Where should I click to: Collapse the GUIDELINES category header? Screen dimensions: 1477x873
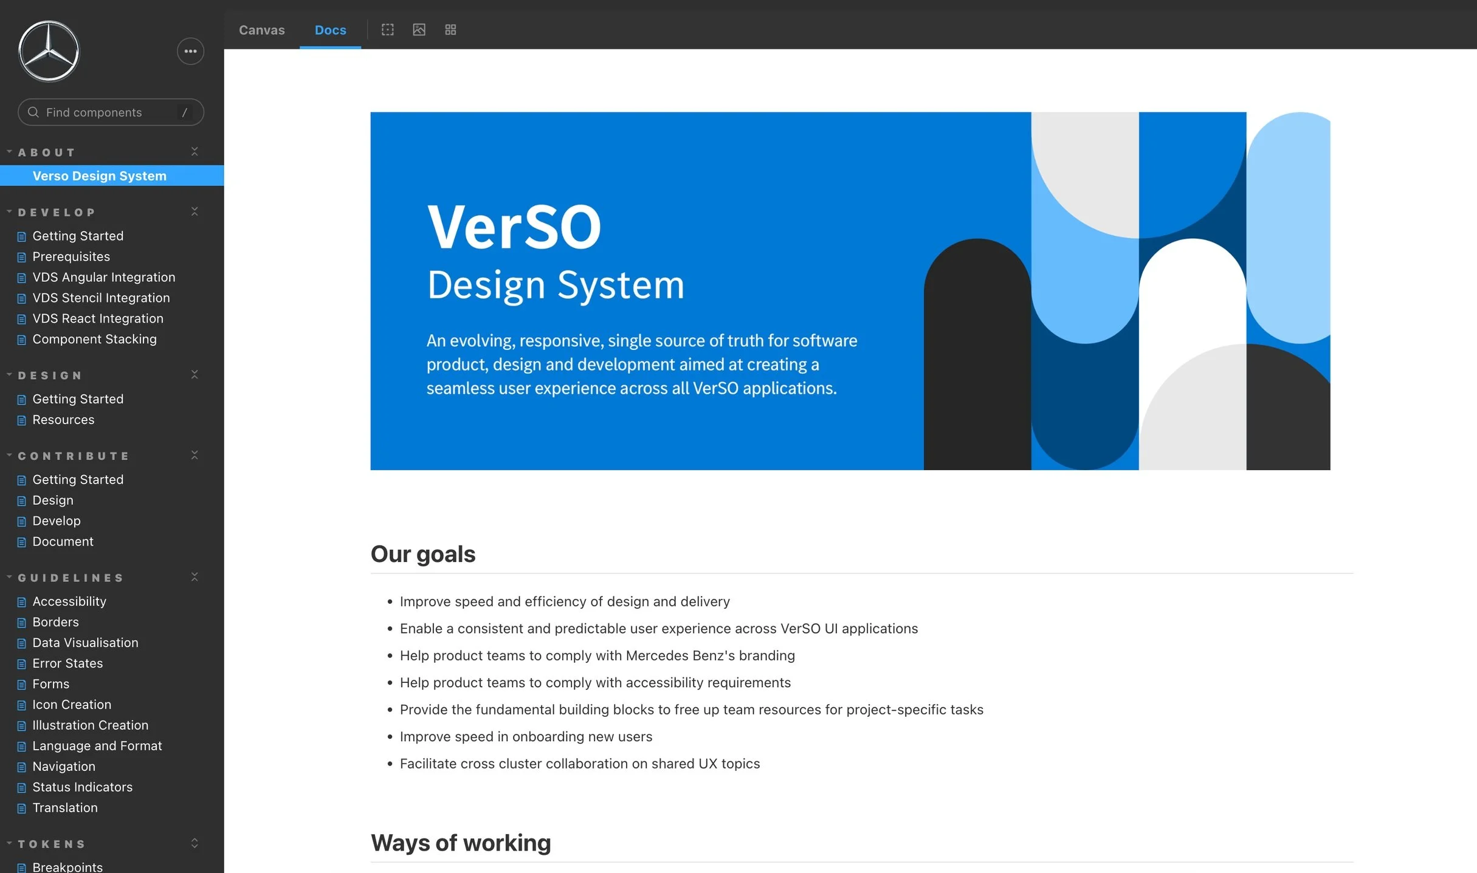(71, 578)
